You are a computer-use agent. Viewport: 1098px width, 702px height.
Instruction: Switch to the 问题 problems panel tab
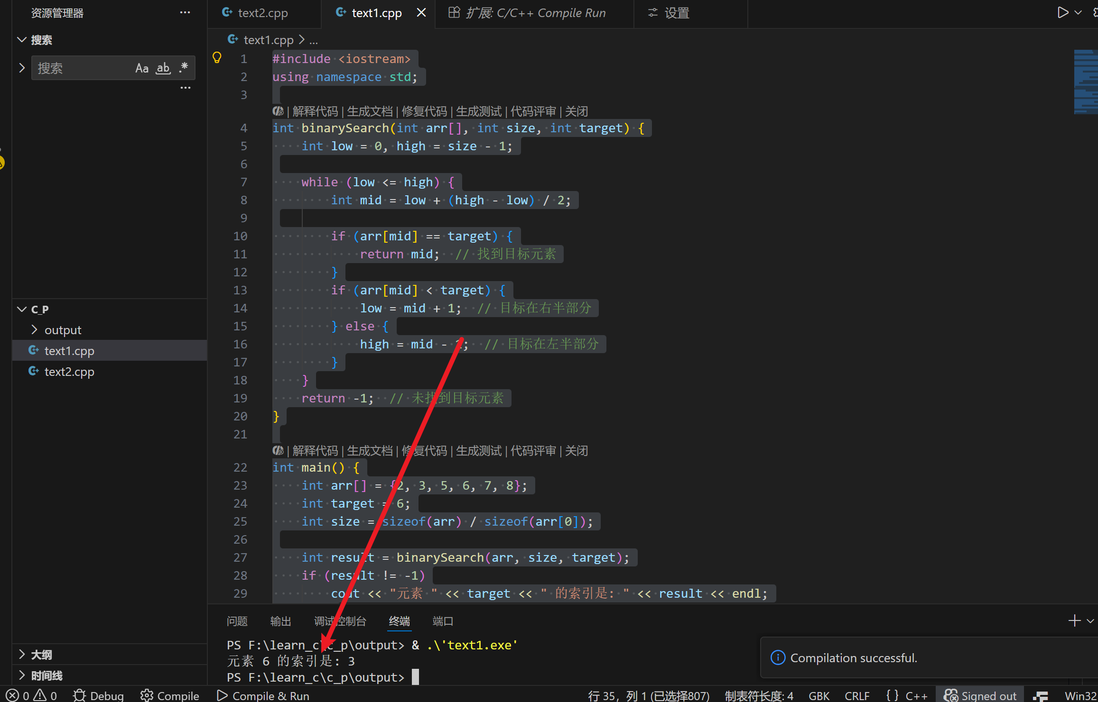click(x=237, y=621)
